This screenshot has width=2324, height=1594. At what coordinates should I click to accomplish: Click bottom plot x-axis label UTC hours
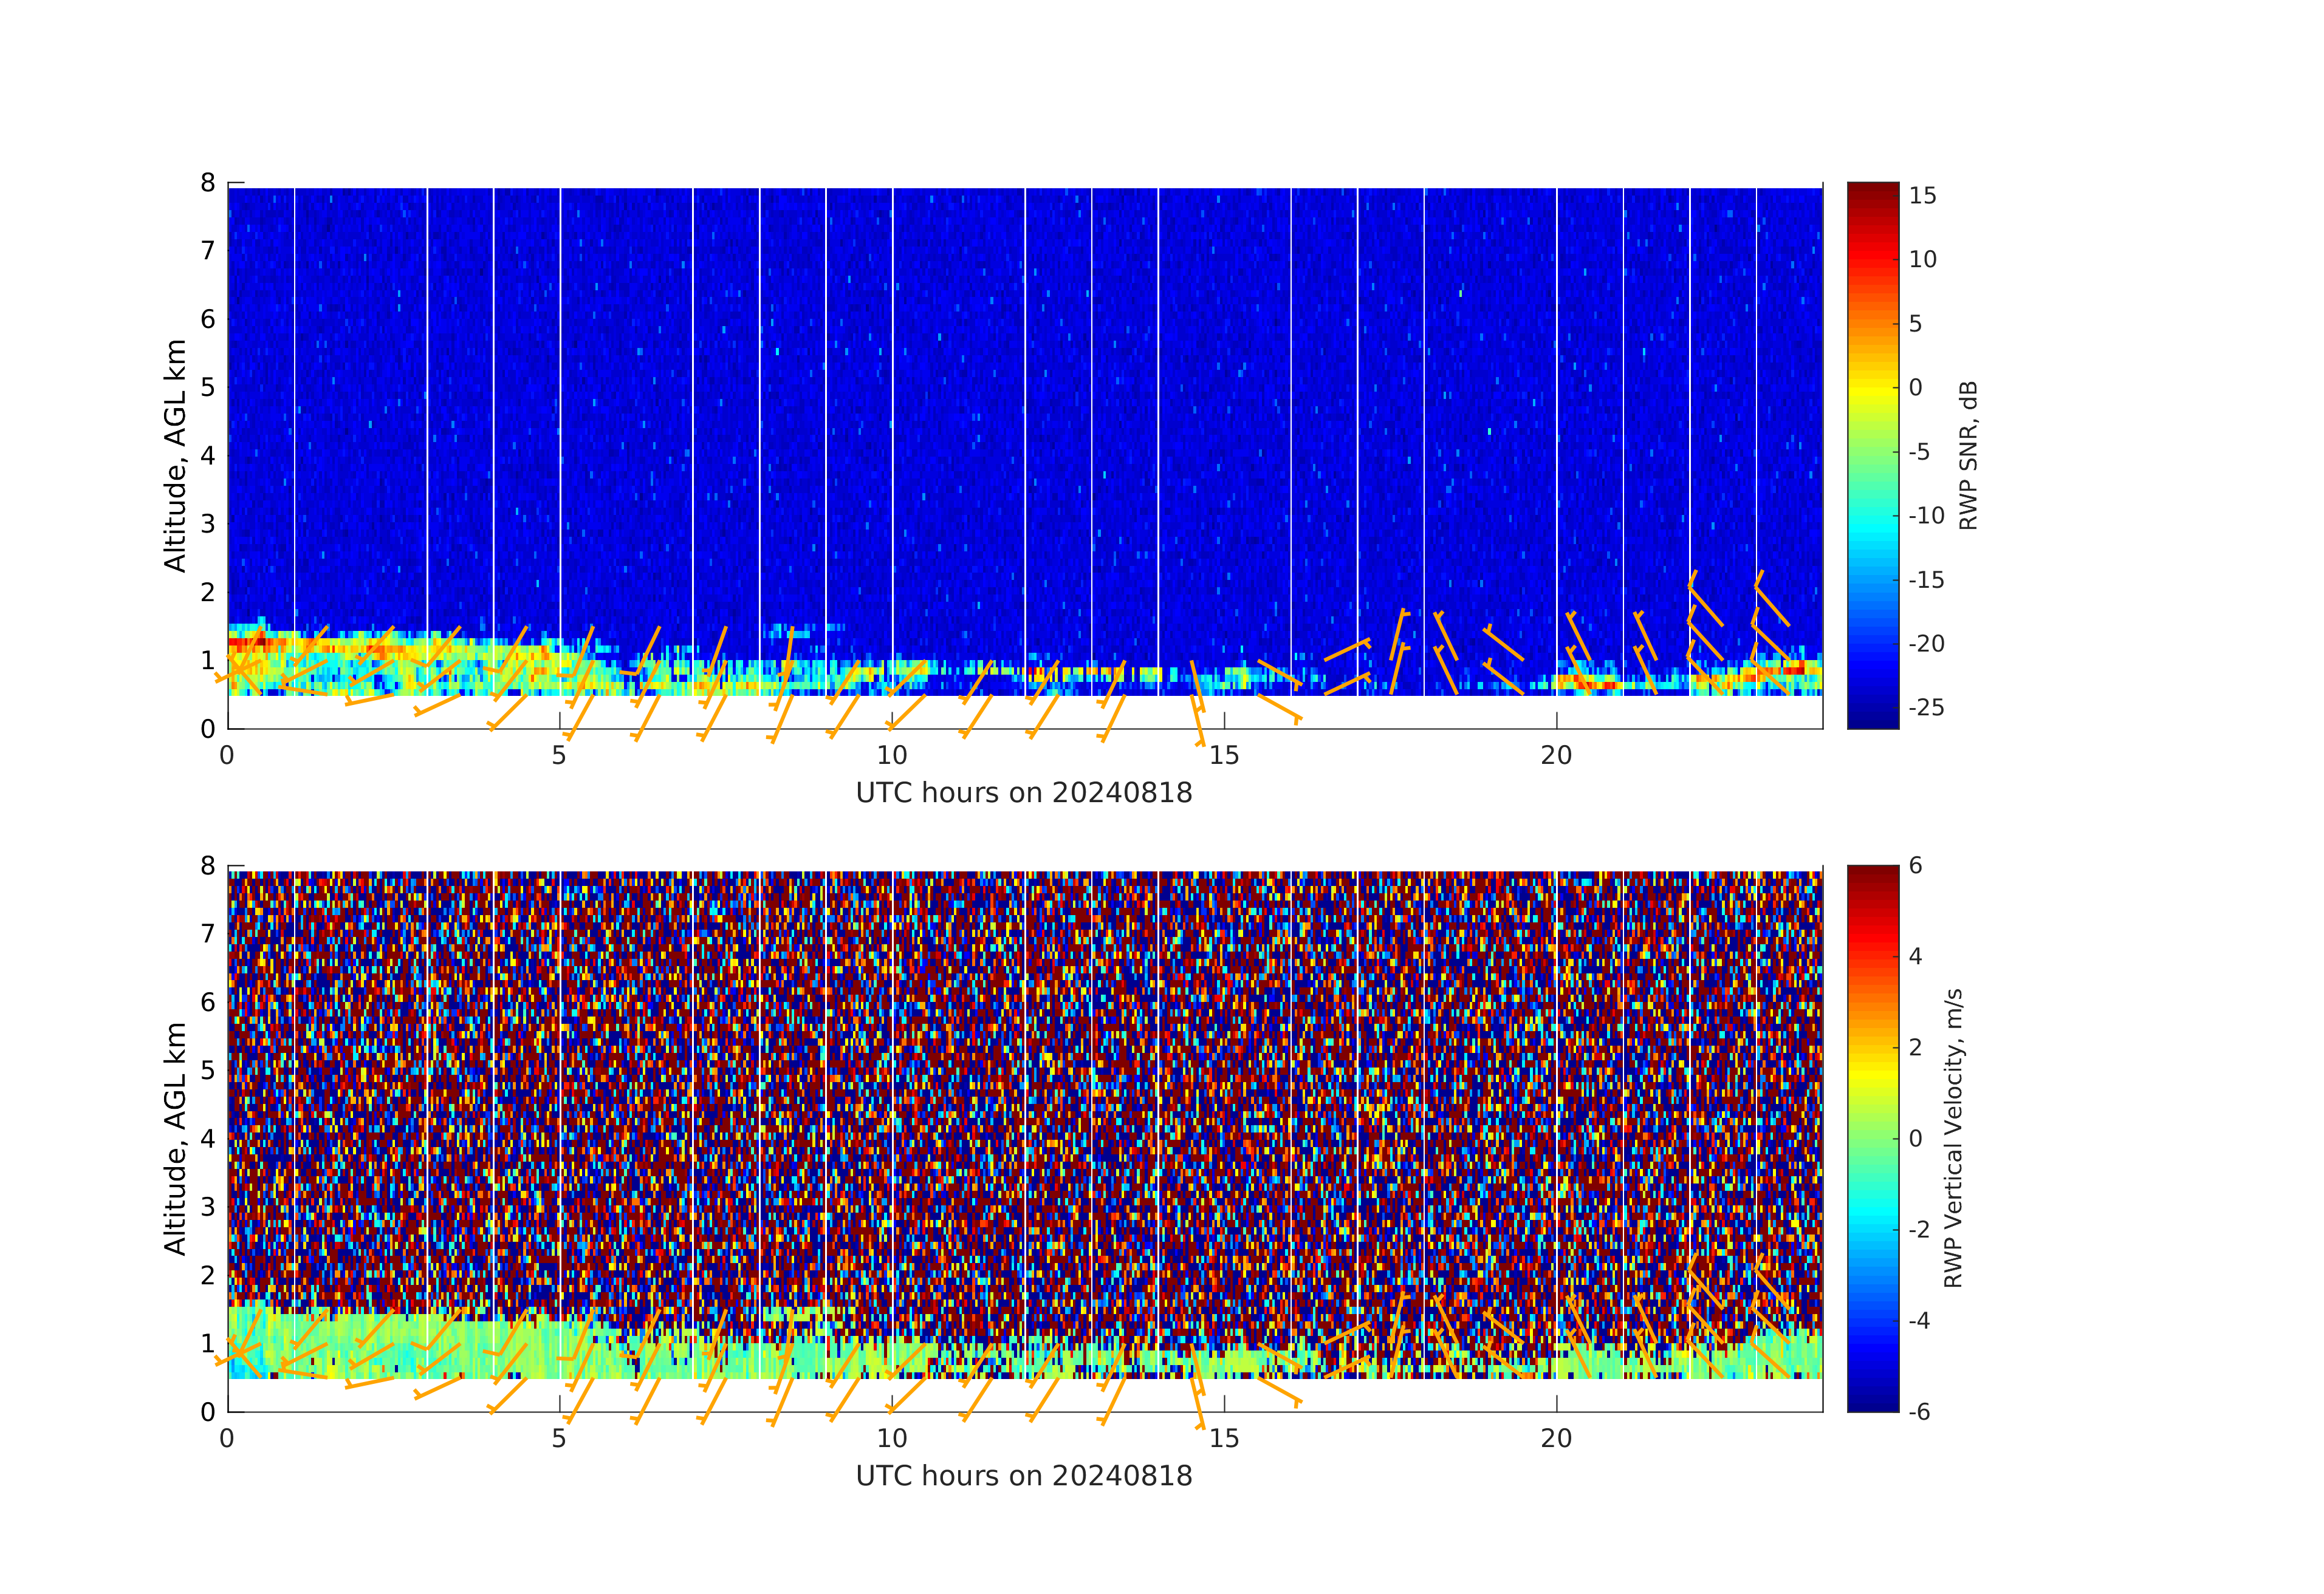1023,1476
